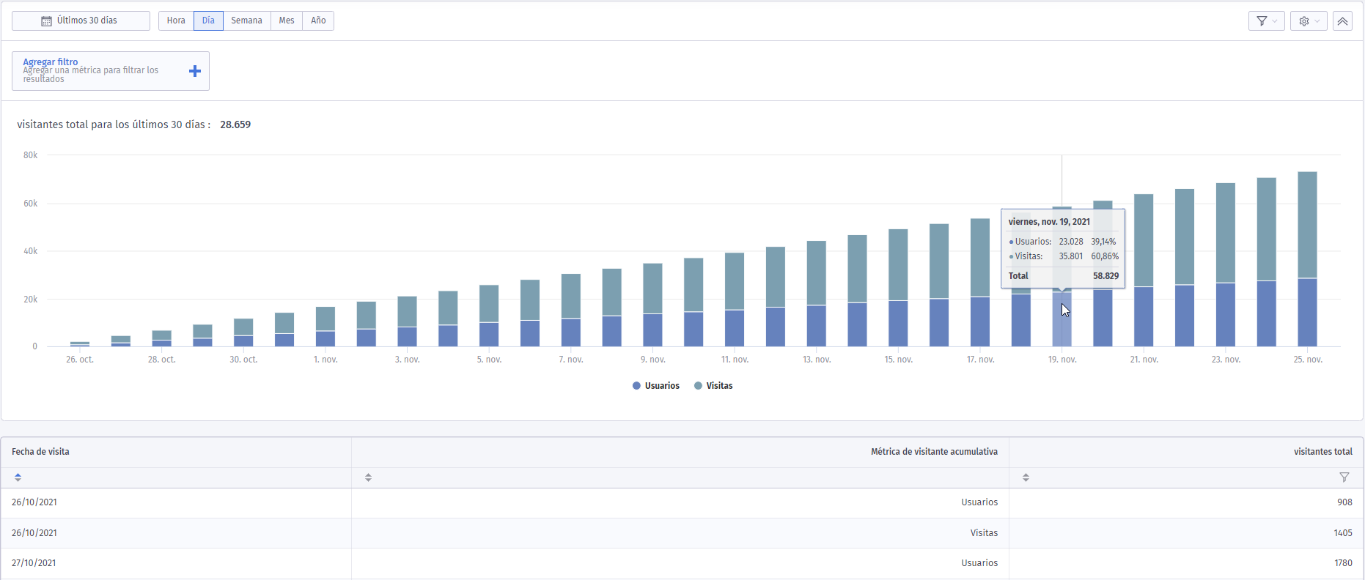Click the Total 58.829 tooltip row
The image size is (1365, 580).
point(1063,276)
